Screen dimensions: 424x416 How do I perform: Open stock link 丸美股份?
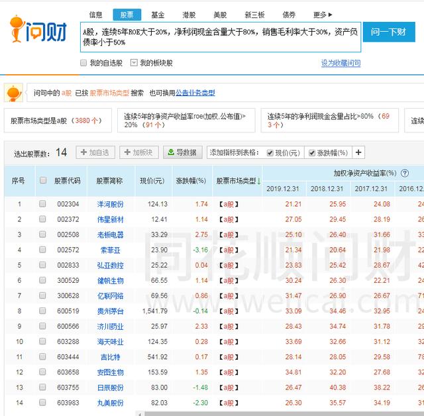[x=111, y=403]
